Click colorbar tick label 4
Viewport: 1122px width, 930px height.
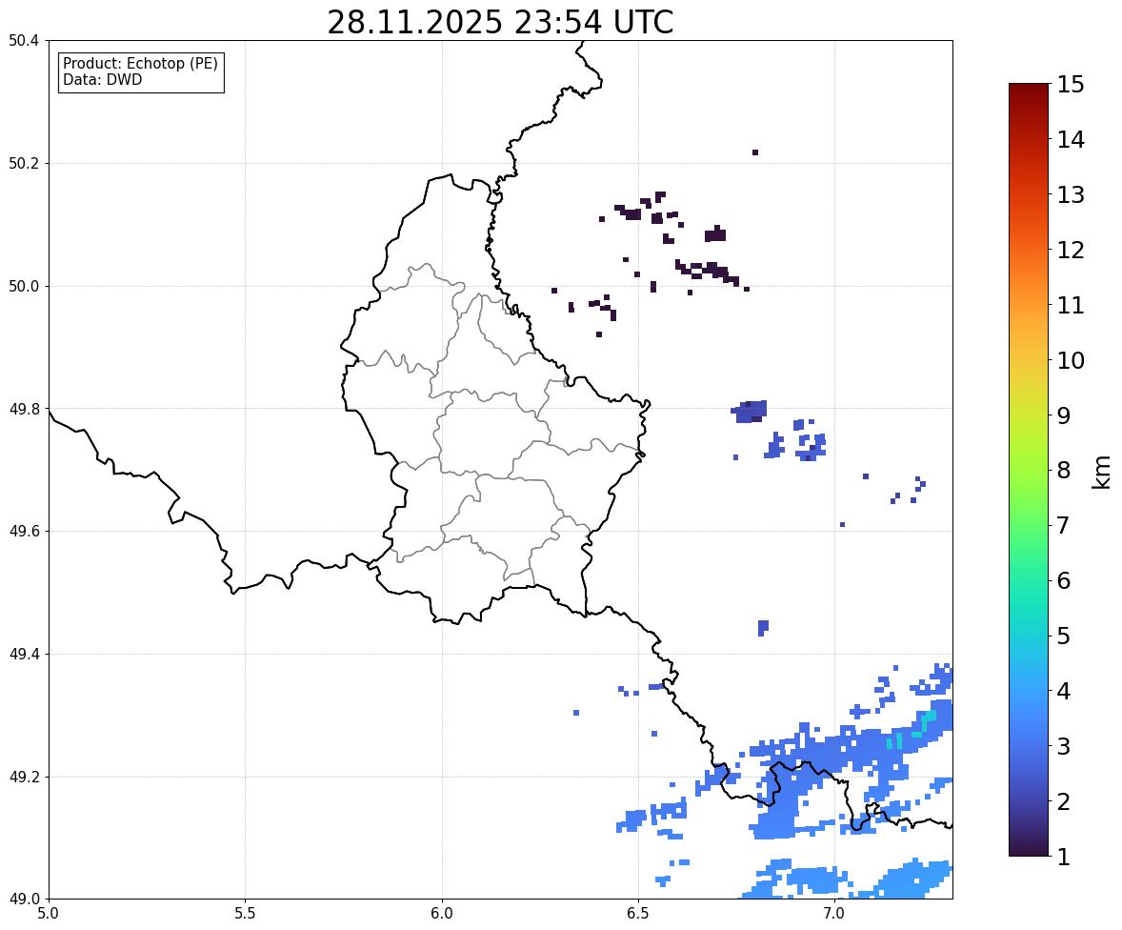1064,691
